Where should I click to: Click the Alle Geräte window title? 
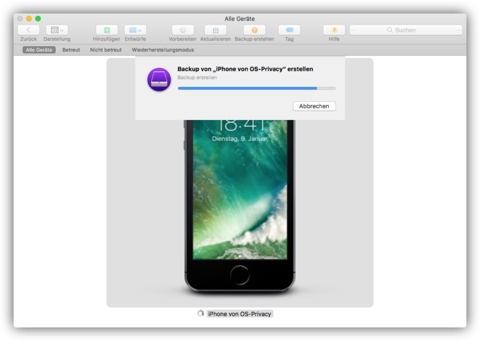239,19
